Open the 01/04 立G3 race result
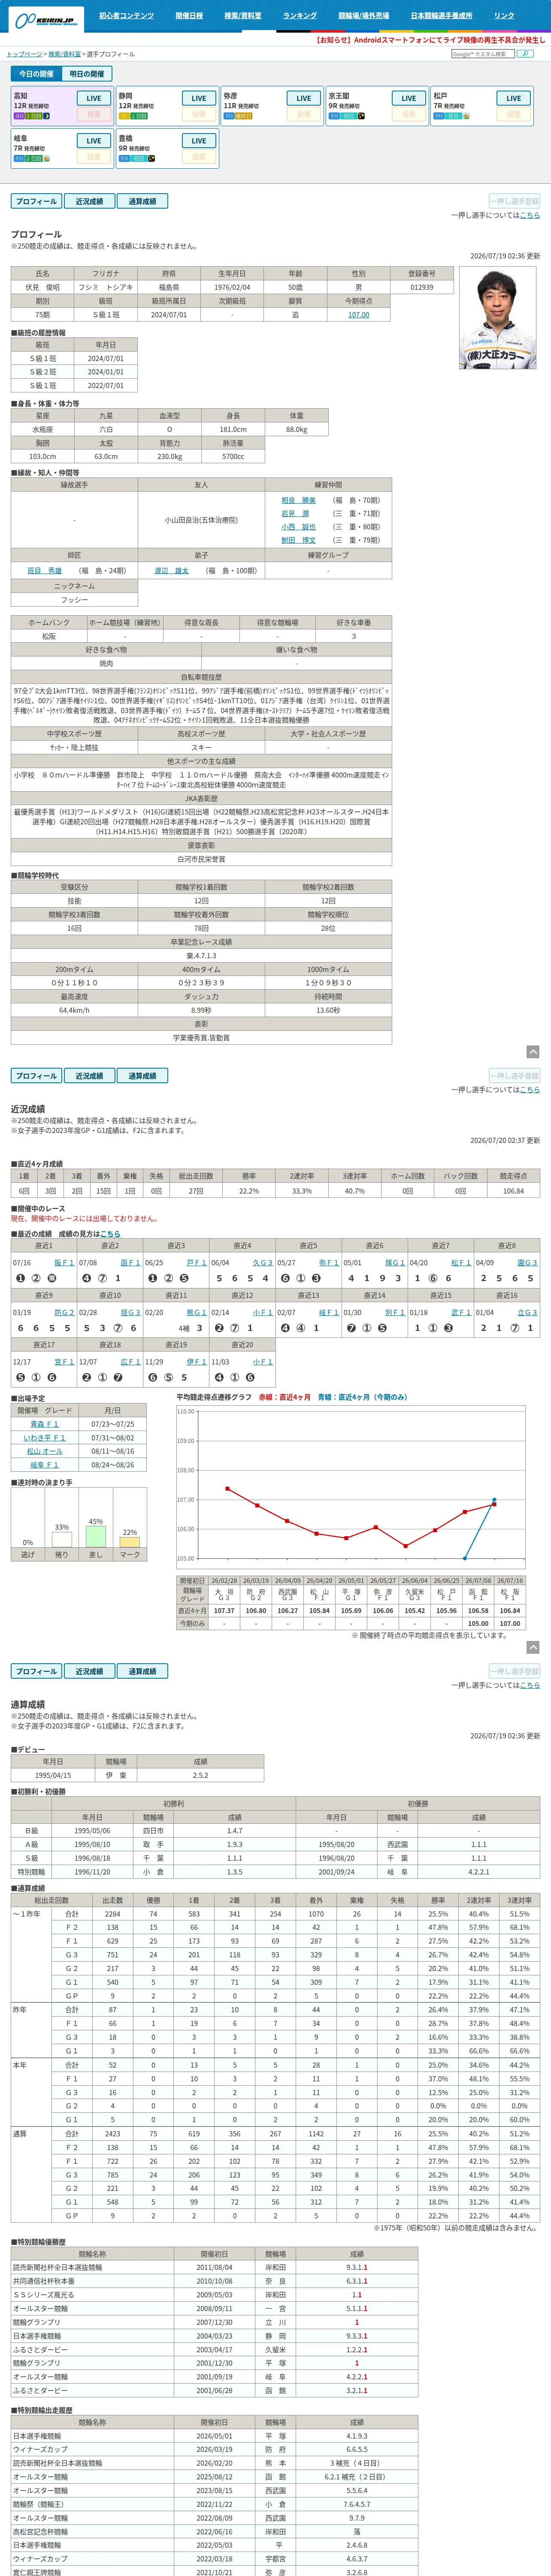 tap(527, 1312)
